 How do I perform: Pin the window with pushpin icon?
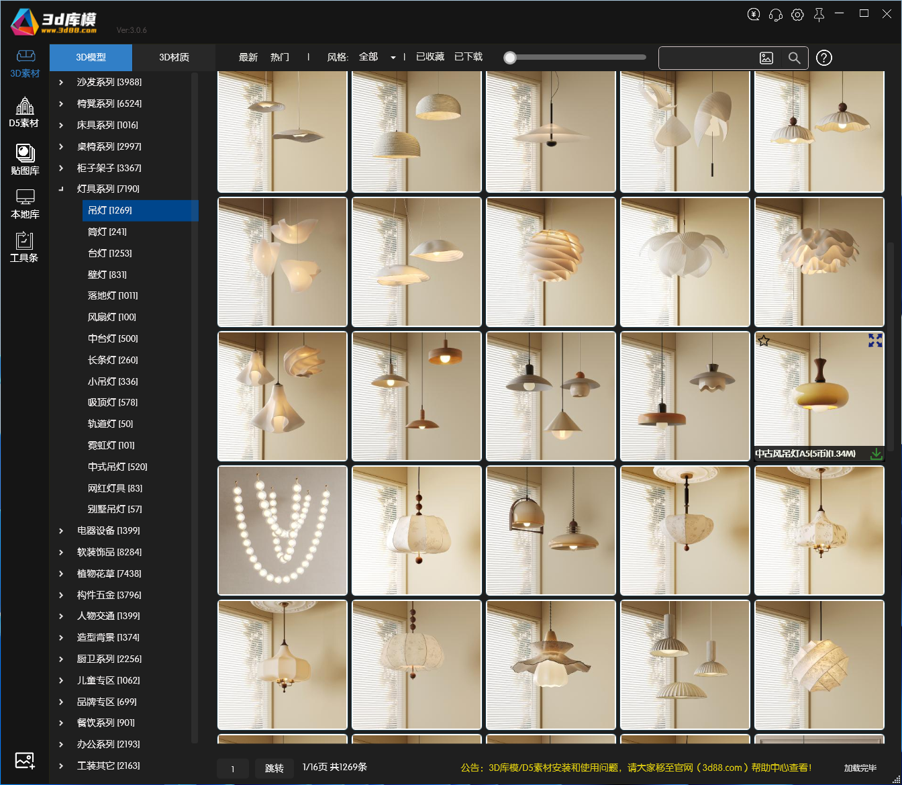(819, 14)
